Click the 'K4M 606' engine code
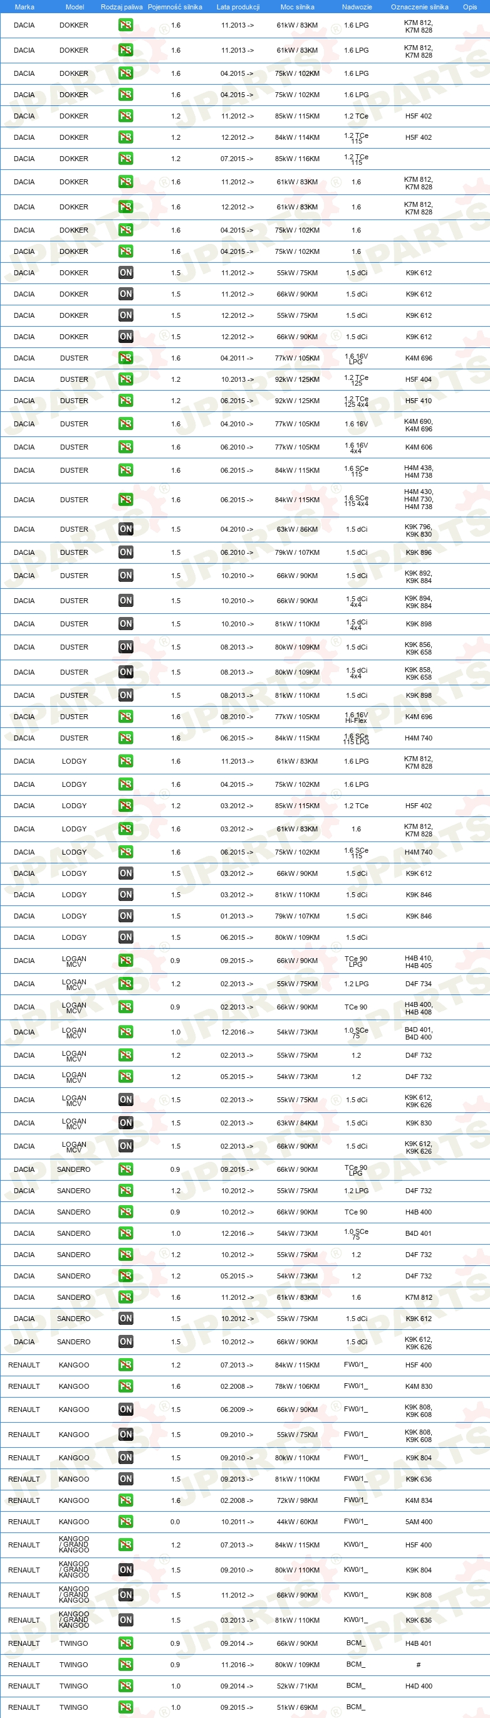490x1718 pixels. pyautogui.click(x=419, y=448)
